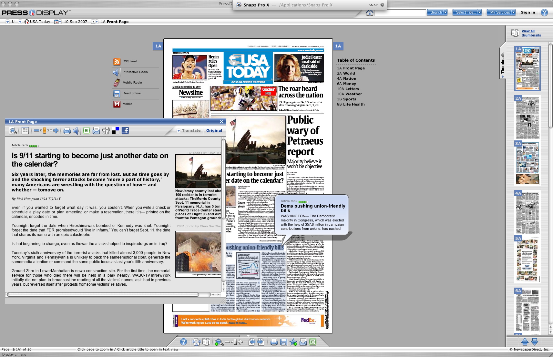Show two-page spread view in bottom toolbar
This screenshot has height=357, width=553.
click(x=206, y=342)
